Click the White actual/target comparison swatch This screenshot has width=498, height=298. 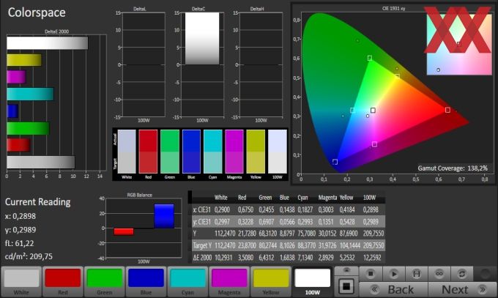pyautogui.click(x=127, y=152)
